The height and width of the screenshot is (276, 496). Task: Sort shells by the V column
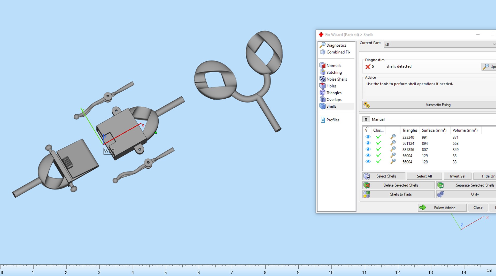[x=367, y=130]
